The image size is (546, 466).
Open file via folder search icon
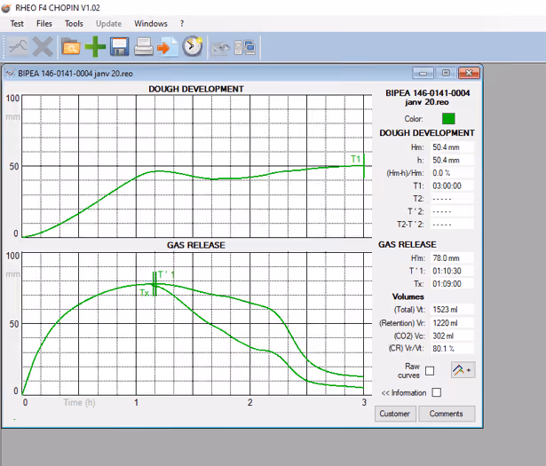click(71, 46)
